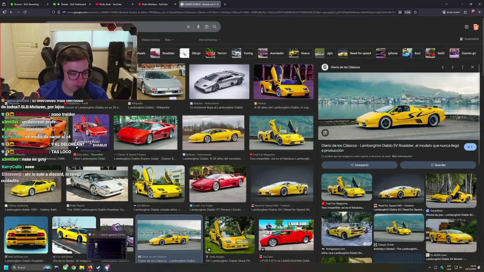Open Classic Driver Sotheby's related thumbnail
This screenshot has height=272, width=484.
point(399,228)
